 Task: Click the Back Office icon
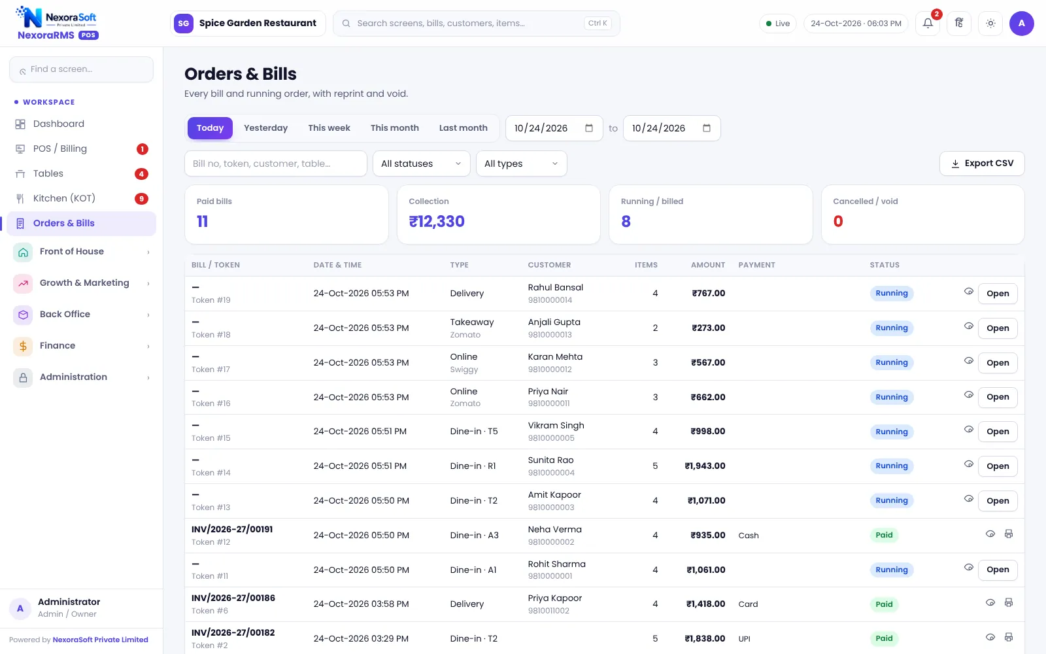pos(23,315)
